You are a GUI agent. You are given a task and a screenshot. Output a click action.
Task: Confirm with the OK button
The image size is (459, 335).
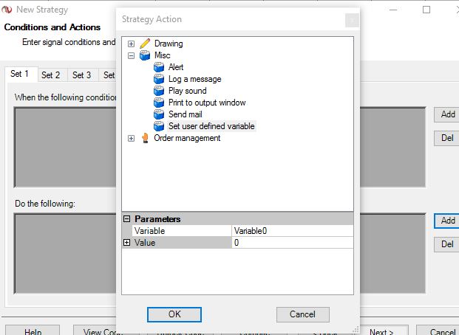point(174,314)
